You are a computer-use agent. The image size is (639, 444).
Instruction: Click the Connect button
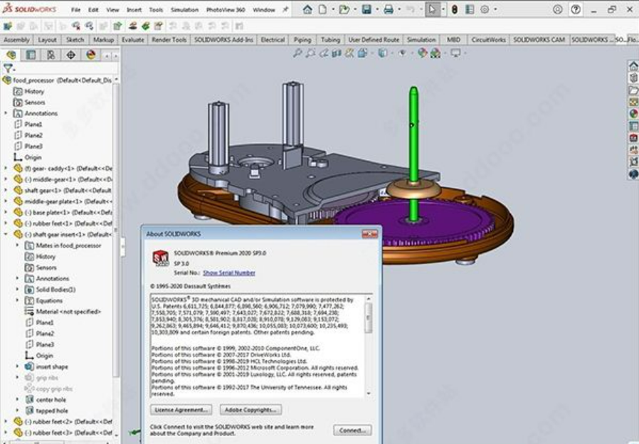352,430
